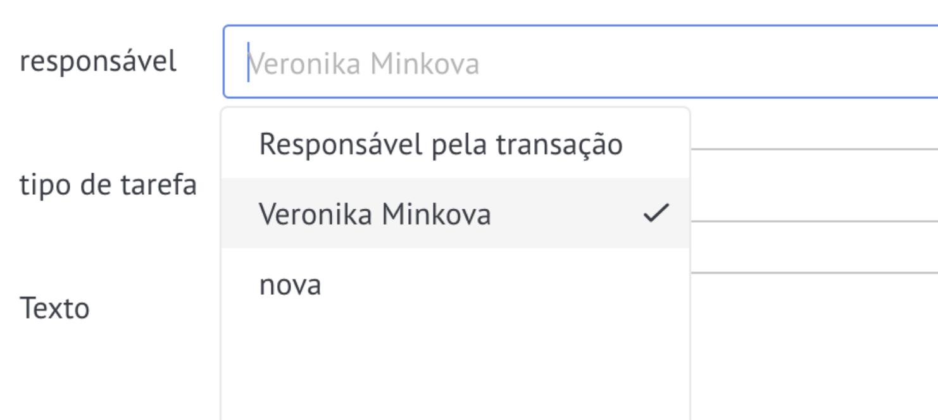The height and width of the screenshot is (420, 938).
Task: Select the 'Responsável pela transação' option
Action: (x=455, y=144)
